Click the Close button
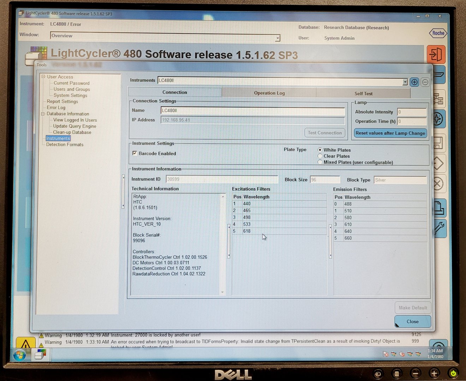466x381 pixels. click(412, 321)
